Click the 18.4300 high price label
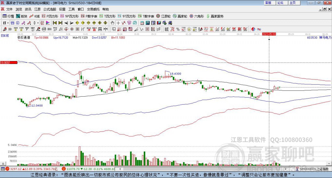 pos(175,74)
